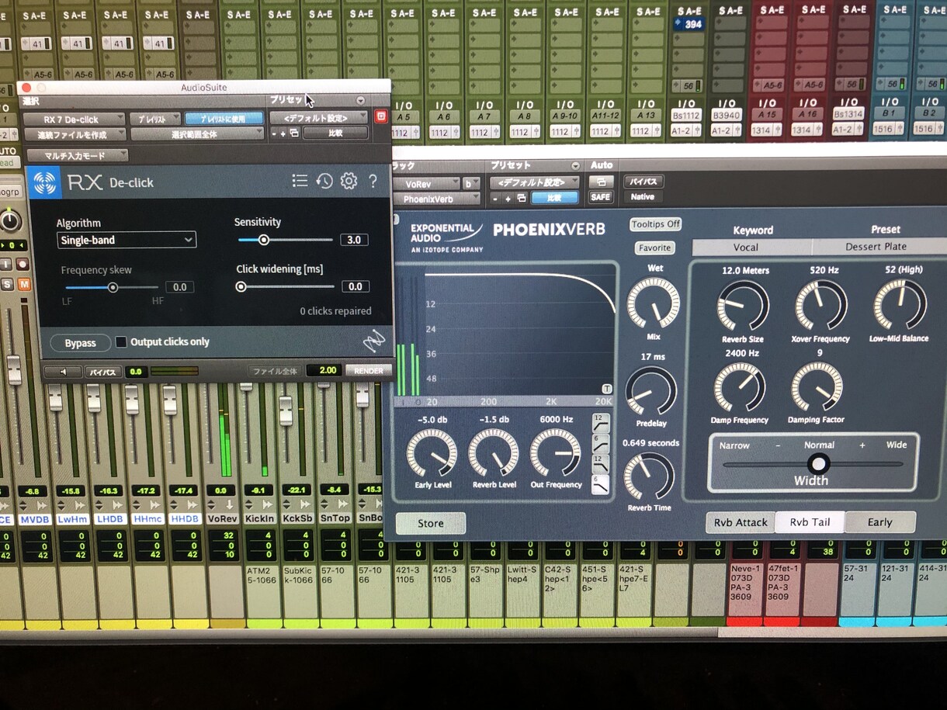Click the バイパス button in PhoenixVerb header
The image size is (947, 710).
click(643, 182)
